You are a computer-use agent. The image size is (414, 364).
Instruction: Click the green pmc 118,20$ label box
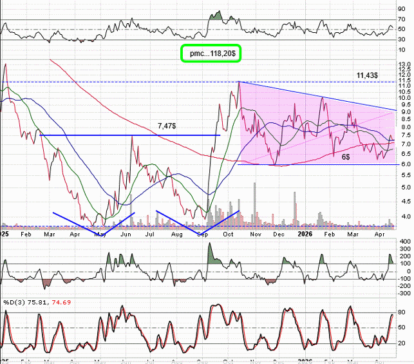(x=211, y=53)
